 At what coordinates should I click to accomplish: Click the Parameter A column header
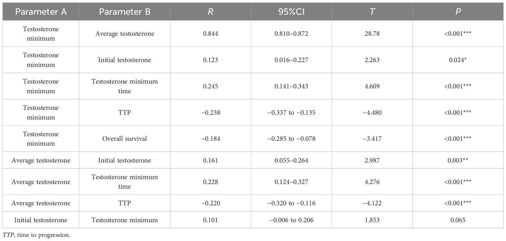pyautogui.click(x=41, y=11)
